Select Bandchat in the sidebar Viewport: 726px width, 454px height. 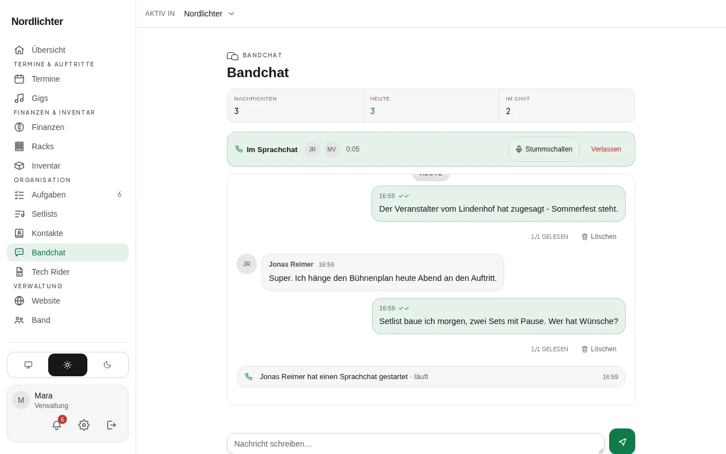coord(68,253)
